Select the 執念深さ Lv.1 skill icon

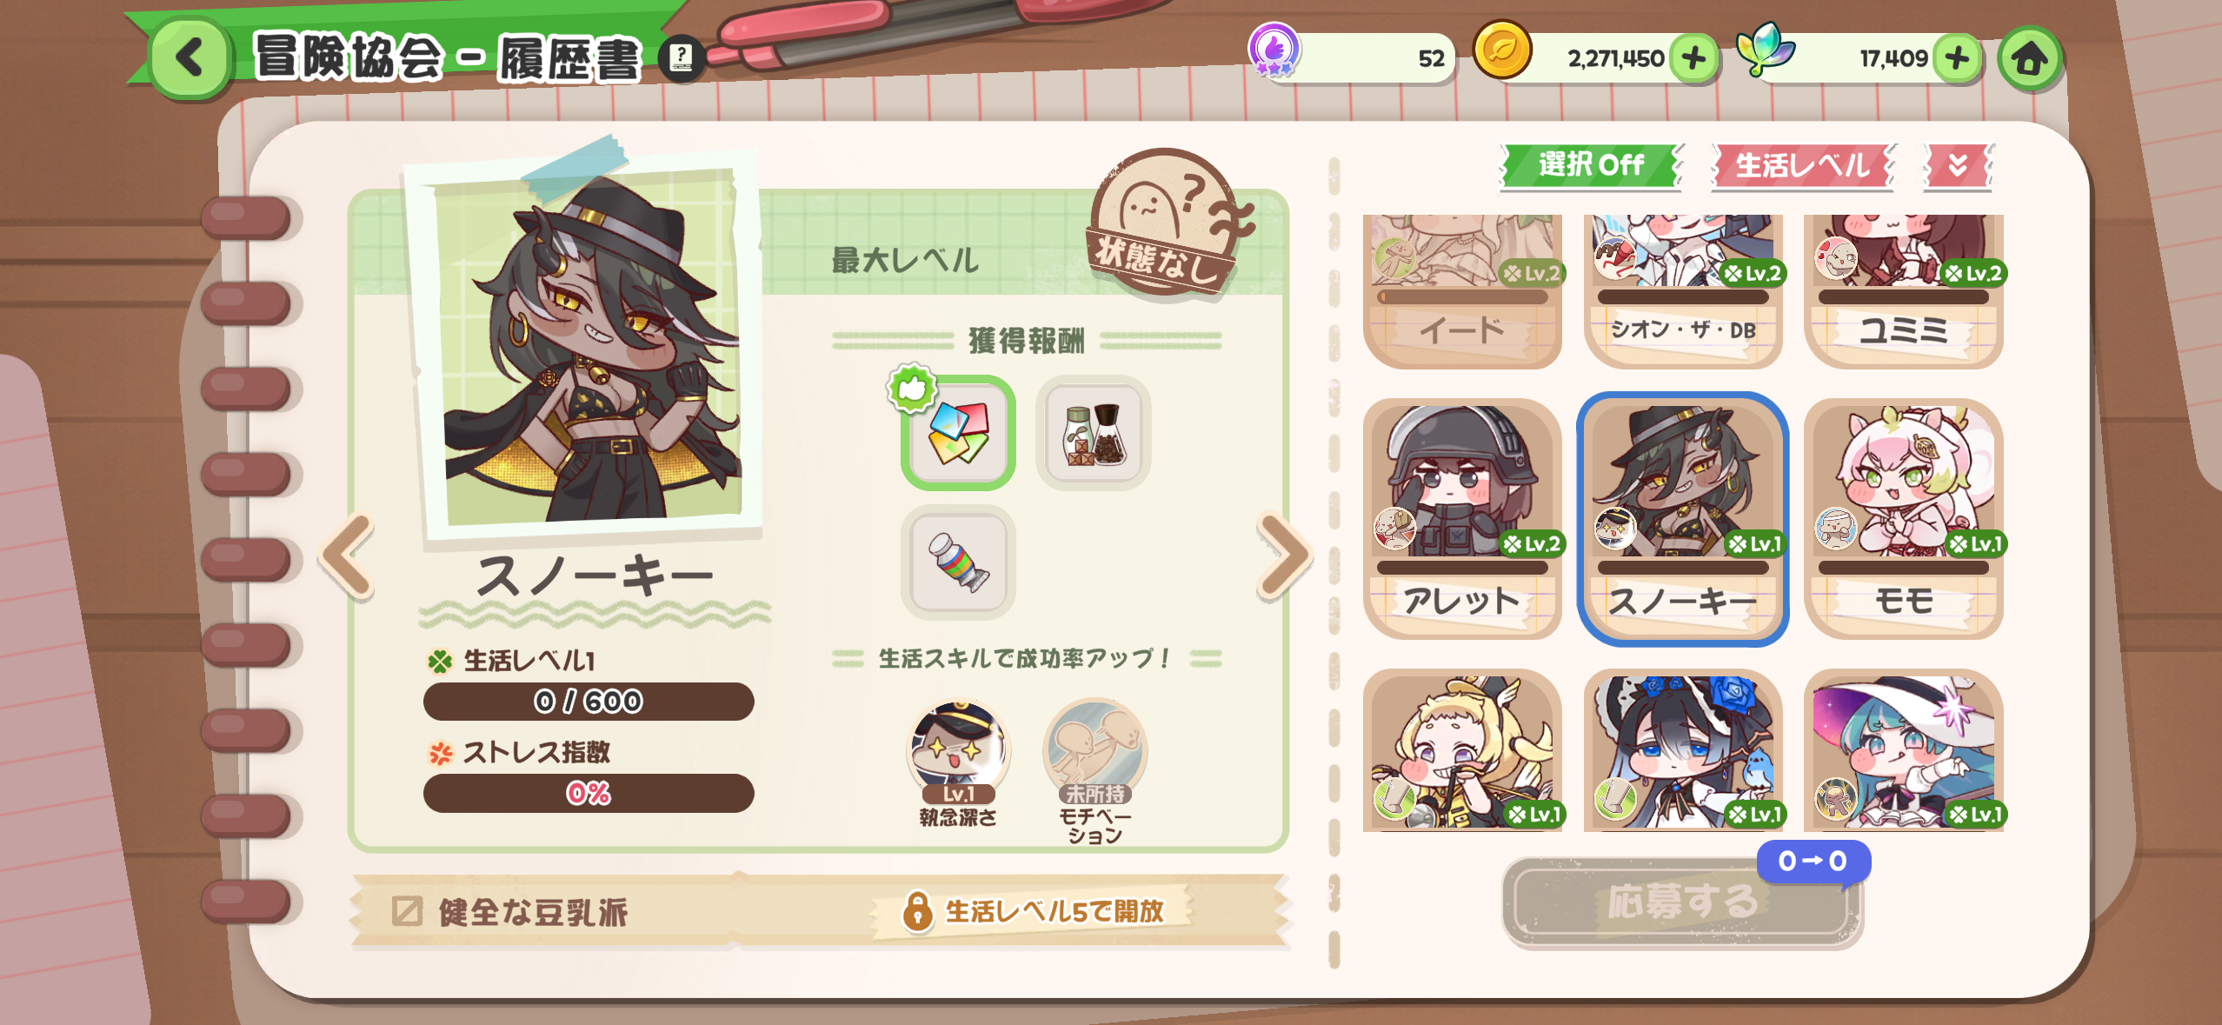958,754
